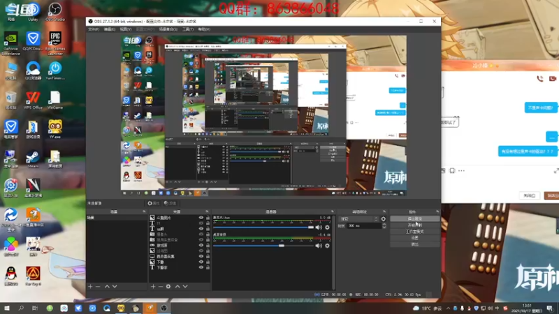Select the Epic Games Launcher desktop icon

coord(55,43)
